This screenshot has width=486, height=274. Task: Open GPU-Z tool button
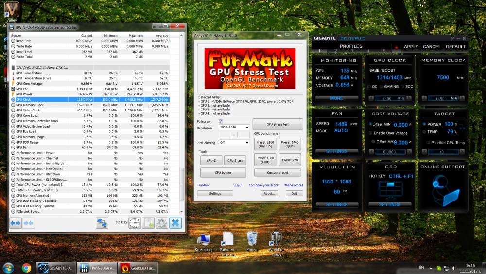tap(211, 161)
